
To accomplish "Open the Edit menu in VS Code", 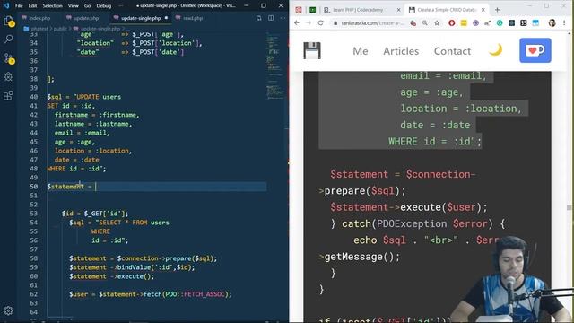I will [32, 6].
